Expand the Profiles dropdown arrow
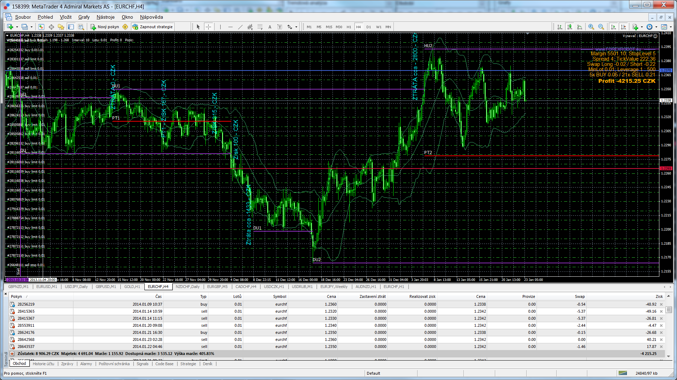The height and width of the screenshot is (380, 677). click(31, 27)
